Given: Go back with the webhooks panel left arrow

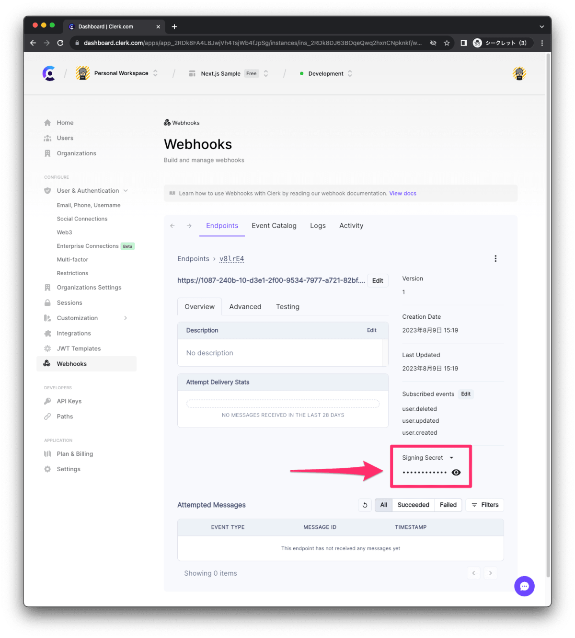Looking at the screenshot, I should [x=172, y=226].
